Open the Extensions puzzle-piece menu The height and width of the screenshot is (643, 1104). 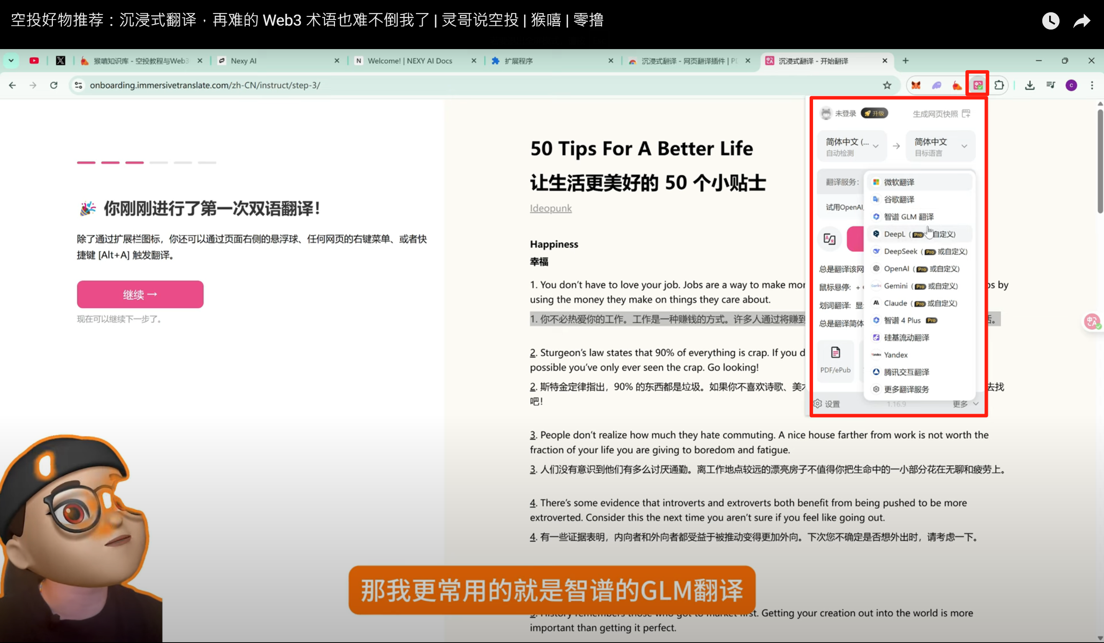click(x=999, y=85)
